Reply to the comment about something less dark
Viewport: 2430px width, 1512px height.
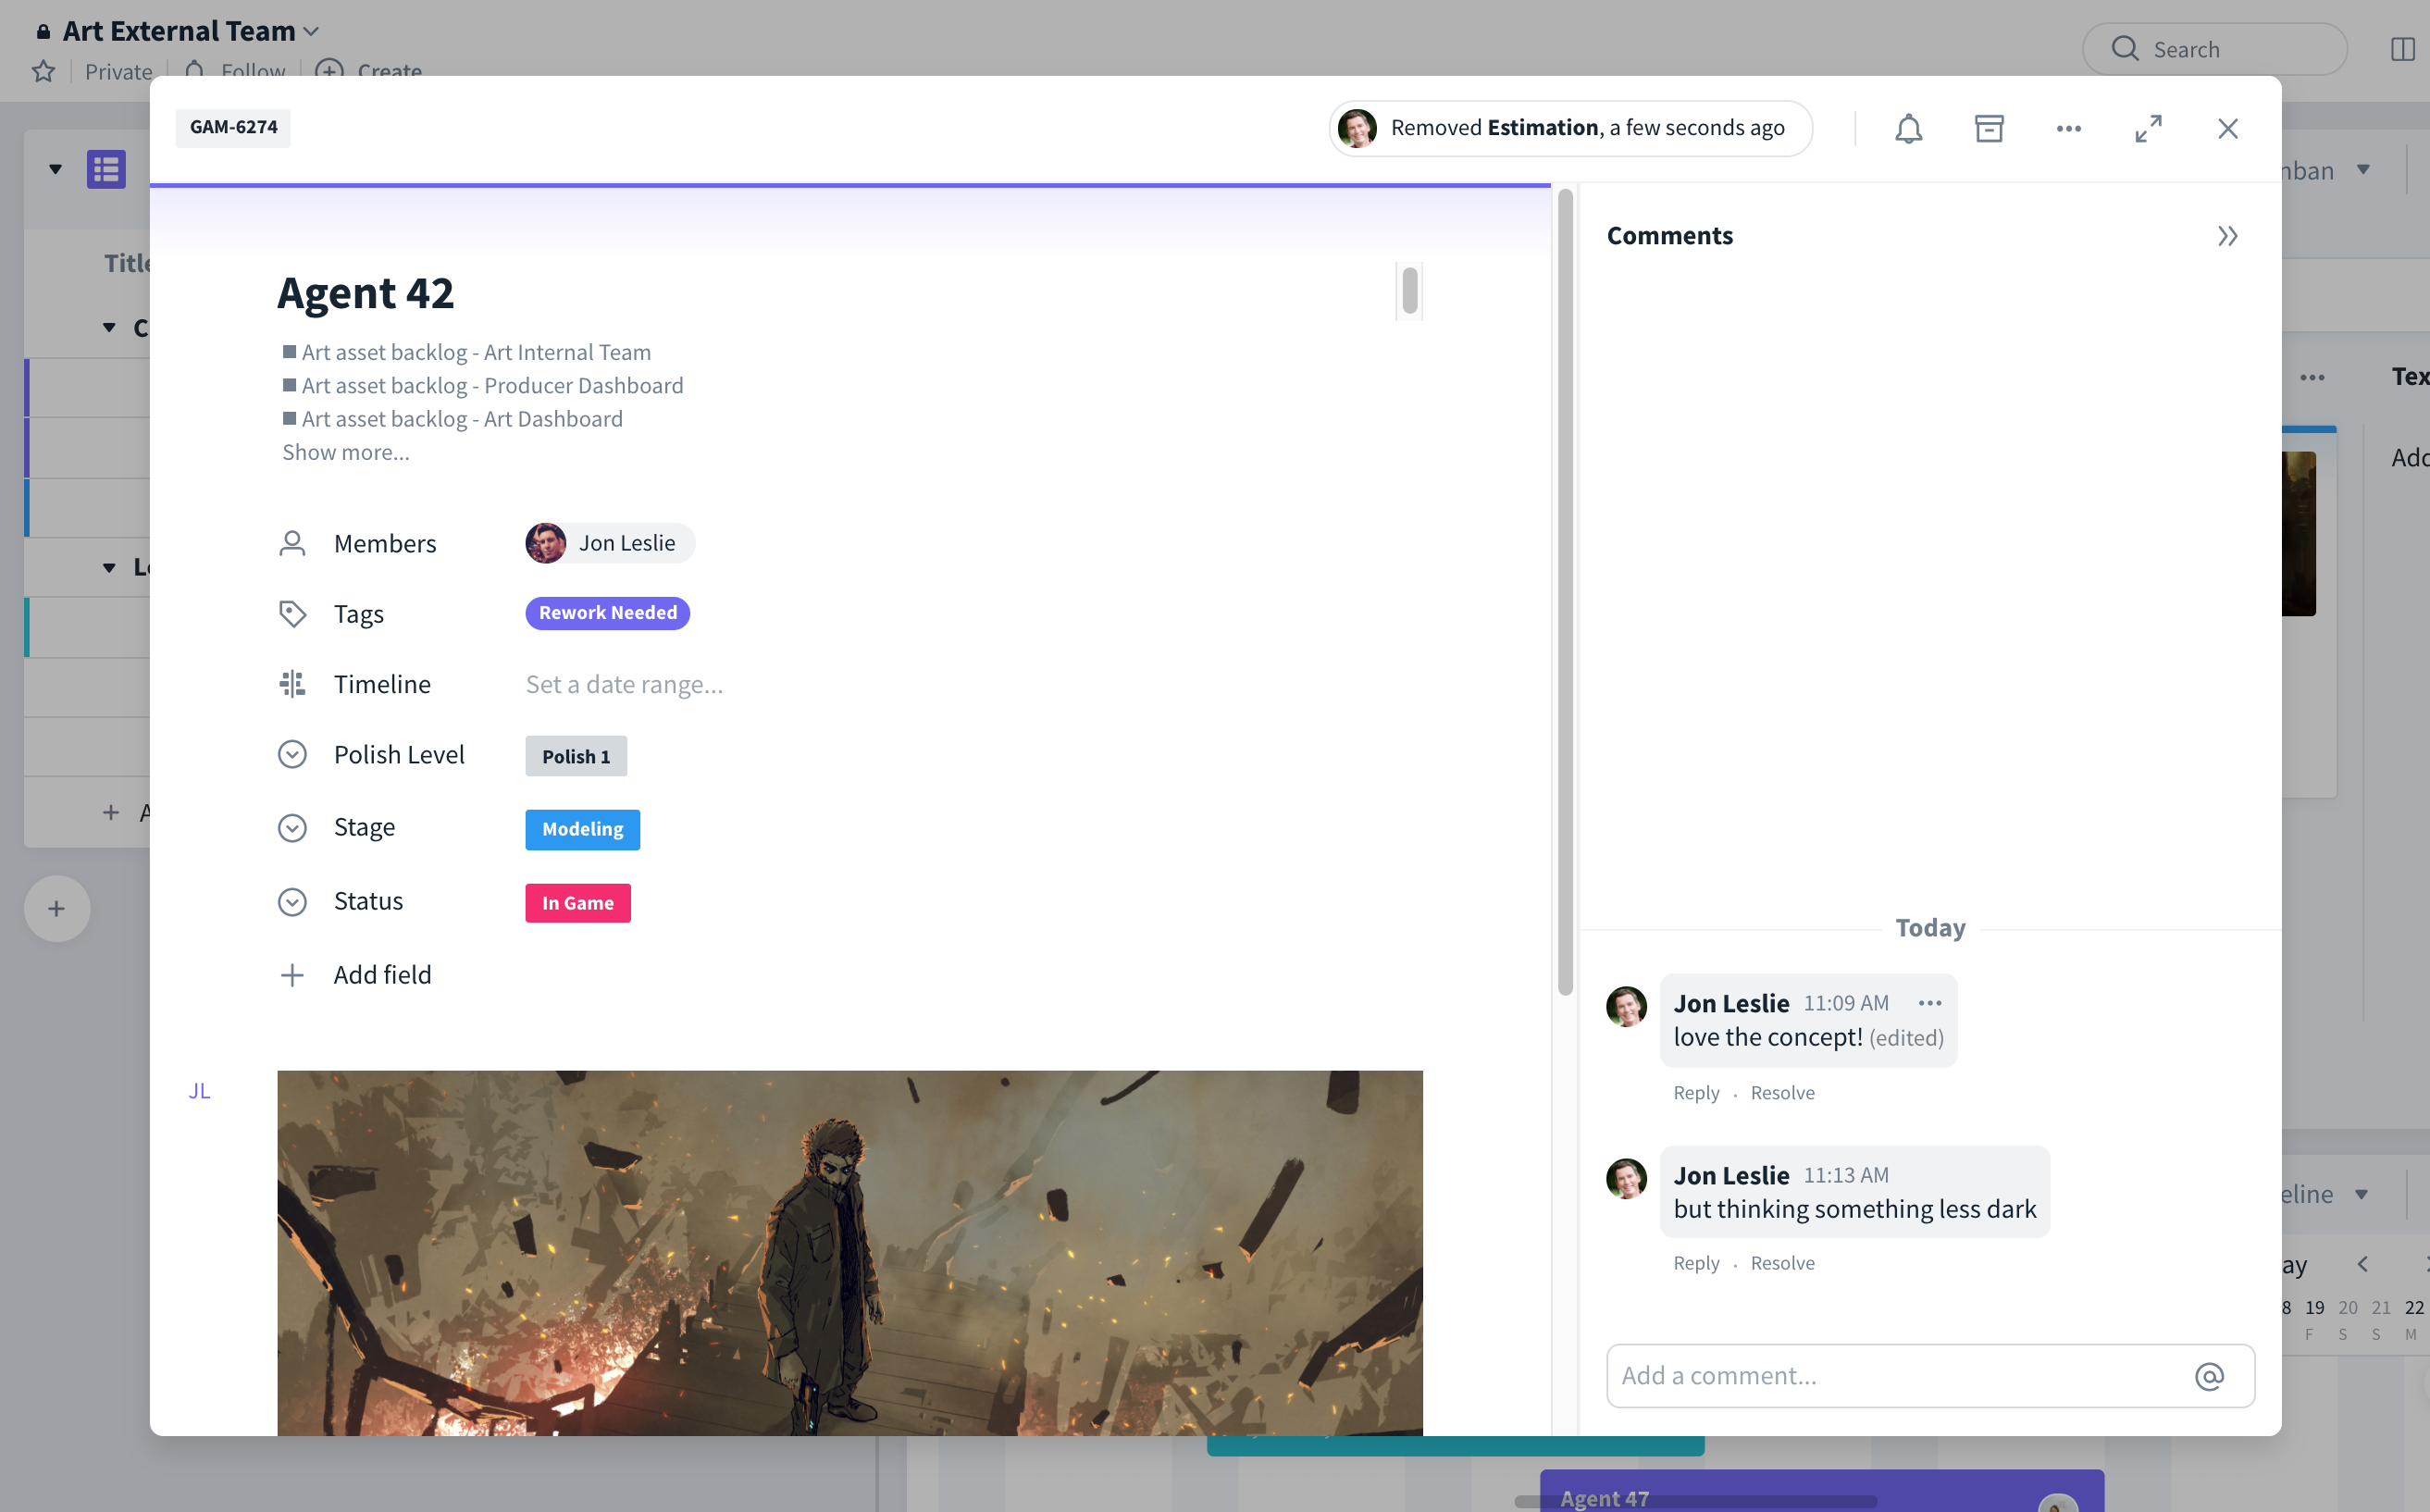[1695, 1262]
